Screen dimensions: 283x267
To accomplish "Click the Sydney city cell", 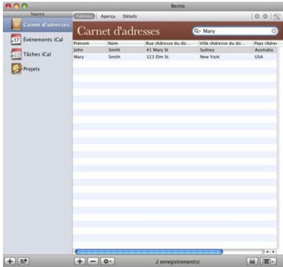I will click(x=207, y=50).
